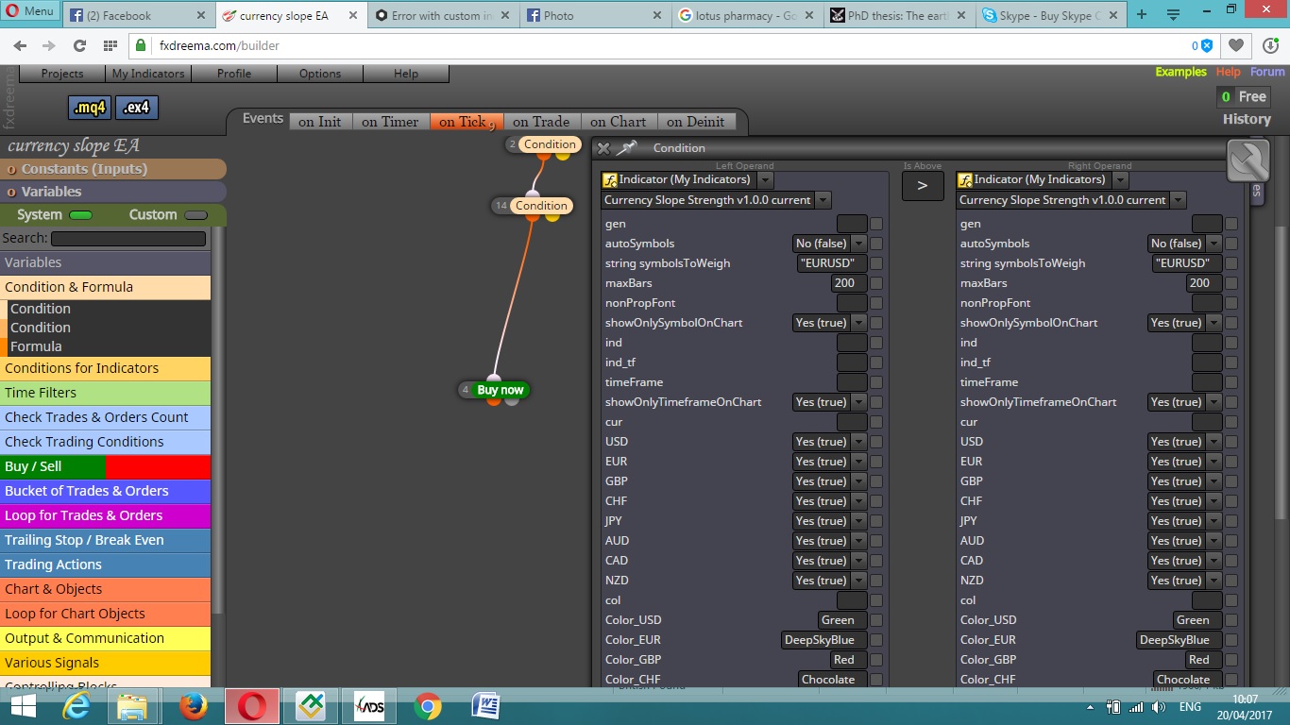
Task: Open the My Indicators menu
Action: (x=148, y=74)
